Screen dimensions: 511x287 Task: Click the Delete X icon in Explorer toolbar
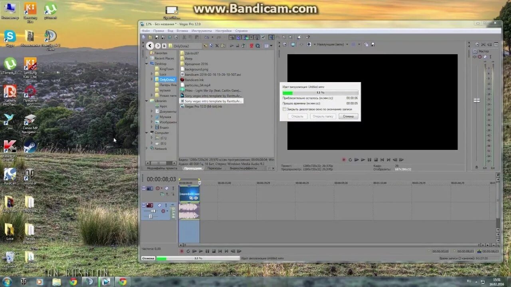coord(217,46)
